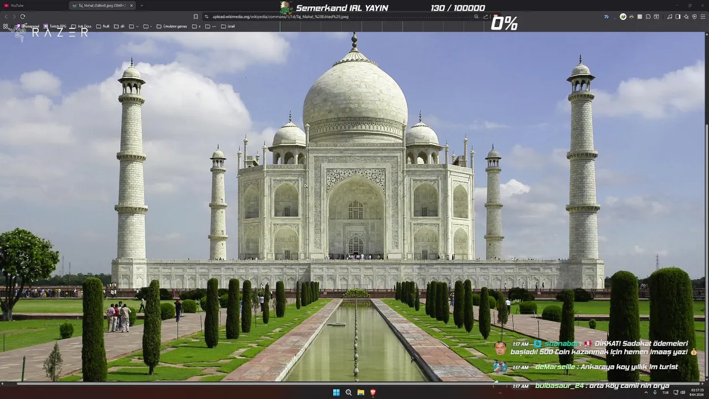This screenshot has height=399, width=709.
Task: Close the Taj_Mahal_(Edited).jpeg tab
Action: click(x=131, y=6)
